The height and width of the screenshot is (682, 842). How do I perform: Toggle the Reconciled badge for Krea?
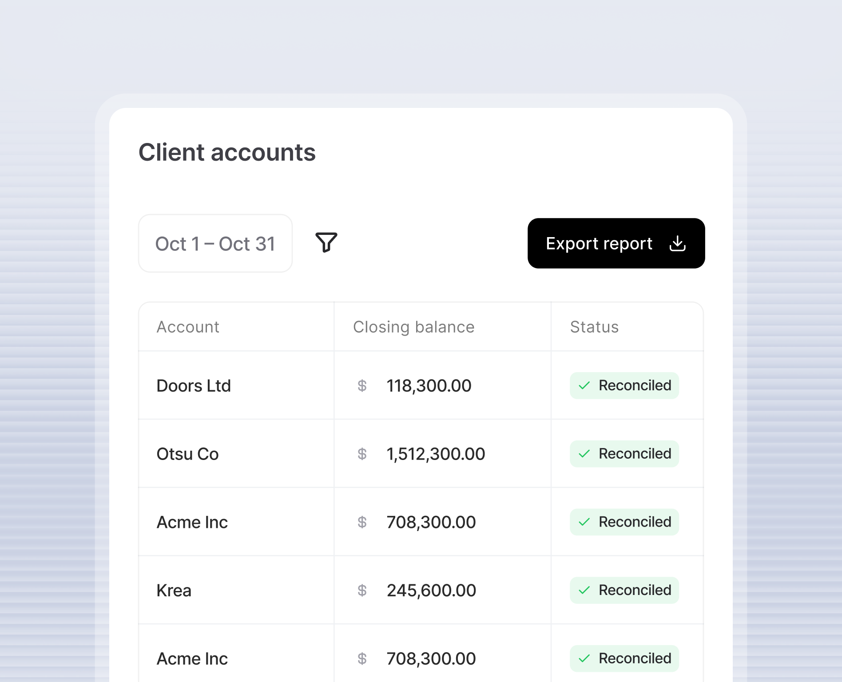[624, 590]
